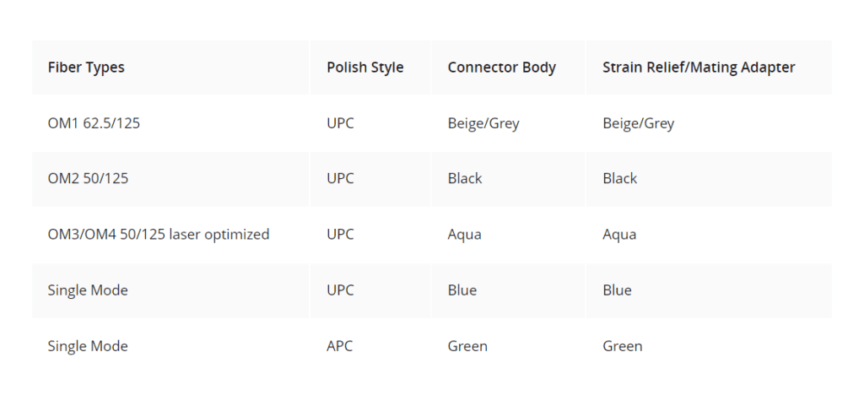
Task: Click Single Mode in the Blue row
Action: (88, 290)
